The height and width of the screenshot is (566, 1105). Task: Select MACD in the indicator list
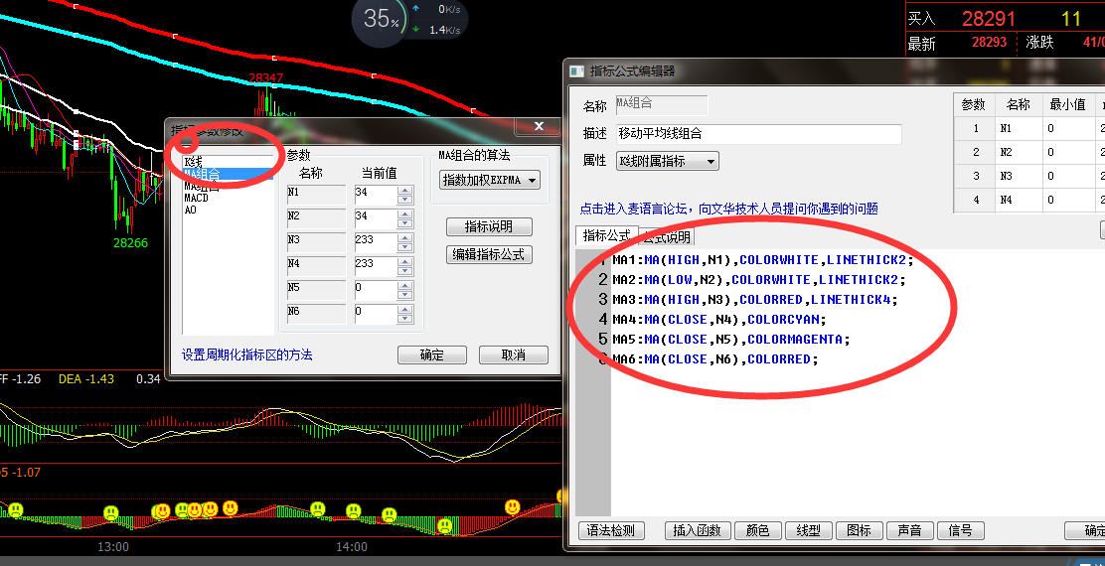(x=197, y=198)
